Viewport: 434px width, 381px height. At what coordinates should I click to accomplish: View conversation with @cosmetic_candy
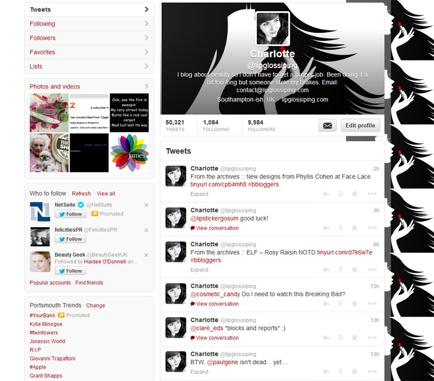click(x=215, y=304)
